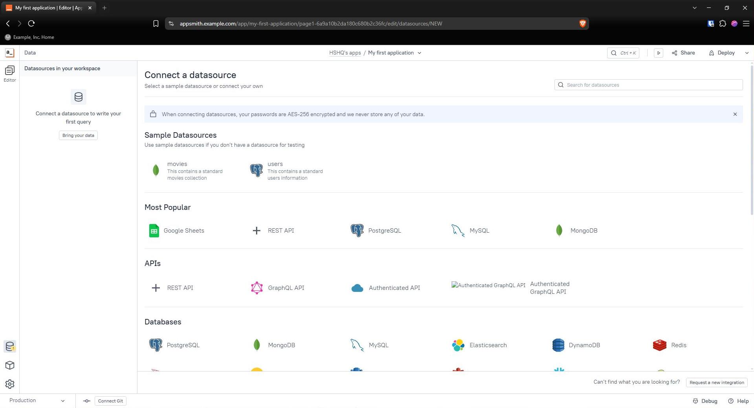Click the Redis label
Viewport: 754px width, 408px height.
pyautogui.click(x=679, y=345)
